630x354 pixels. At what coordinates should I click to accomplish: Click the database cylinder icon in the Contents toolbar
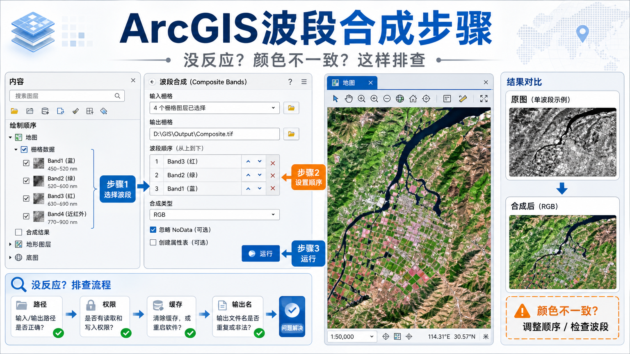(x=45, y=111)
